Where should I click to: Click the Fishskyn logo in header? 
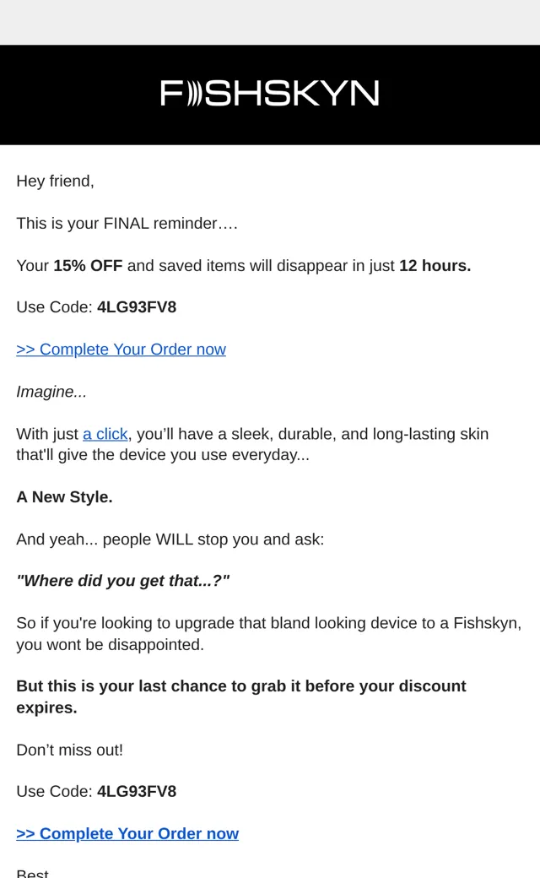tap(270, 93)
